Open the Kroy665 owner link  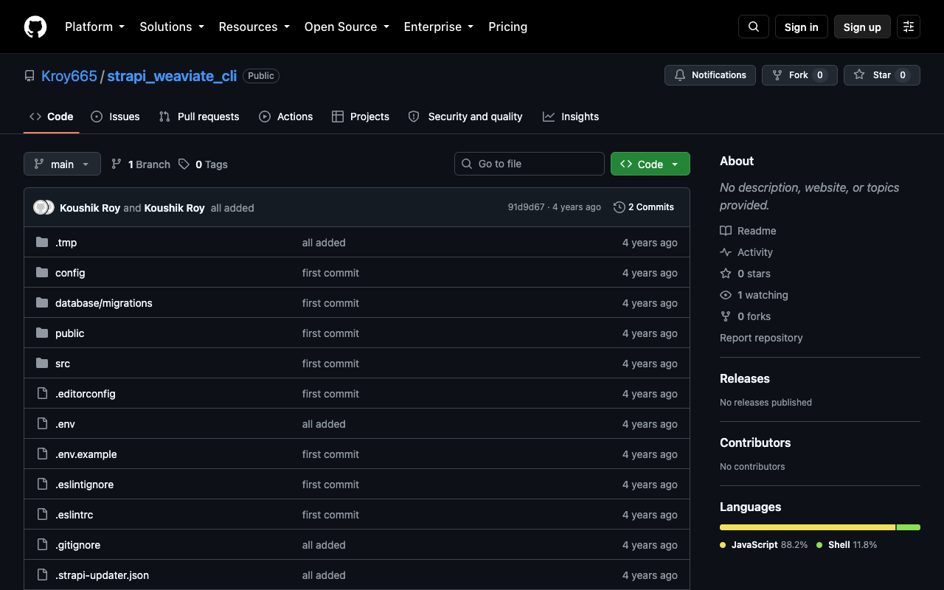(x=69, y=76)
